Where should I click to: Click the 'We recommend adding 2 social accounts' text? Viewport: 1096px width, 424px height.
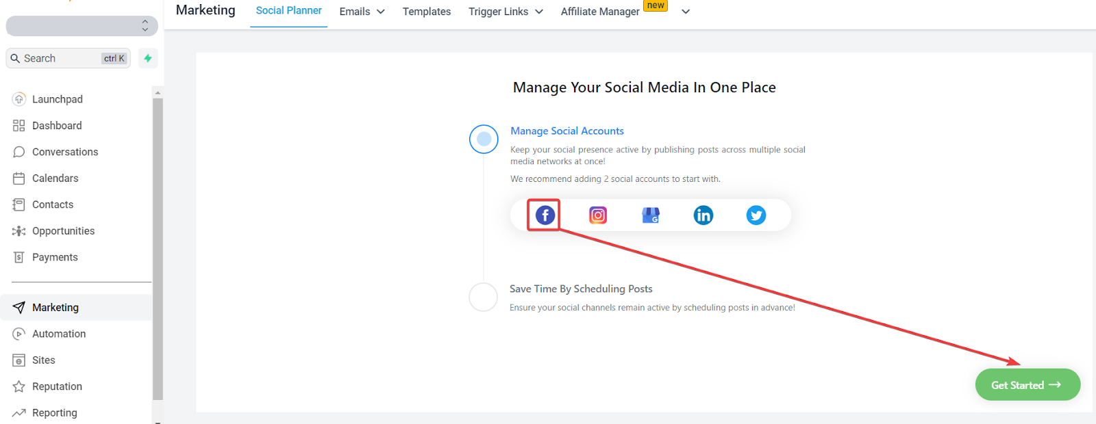[615, 179]
